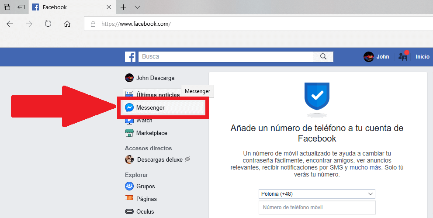Reload the page with refresh icon
Image resolution: width=433 pixels, height=218 pixels.
pos(48,24)
